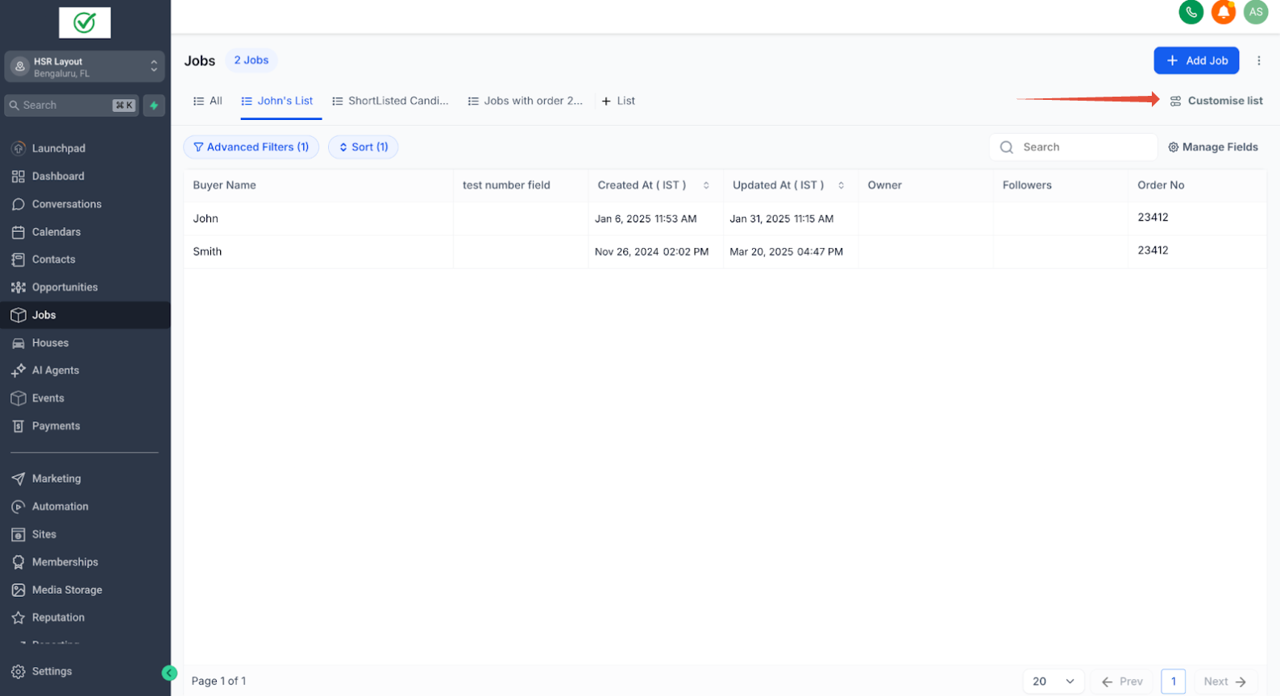Click the green phone dialer icon
This screenshot has height=696, width=1280.
pyautogui.click(x=1191, y=12)
